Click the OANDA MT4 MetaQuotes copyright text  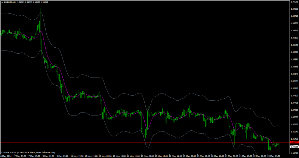(x=29, y=152)
